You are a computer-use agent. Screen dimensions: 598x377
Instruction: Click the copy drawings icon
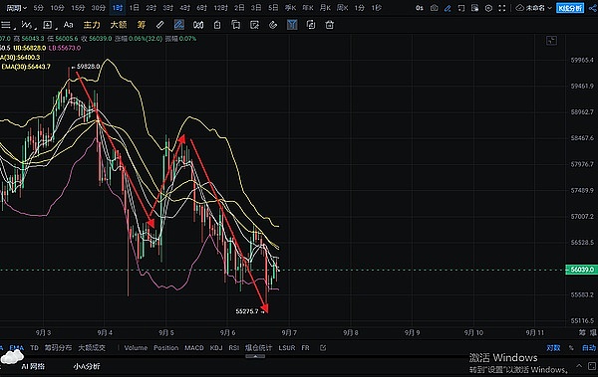point(235,25)
